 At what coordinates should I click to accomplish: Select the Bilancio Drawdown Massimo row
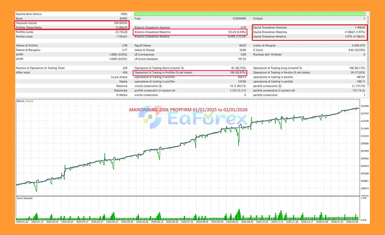point(190,32)
